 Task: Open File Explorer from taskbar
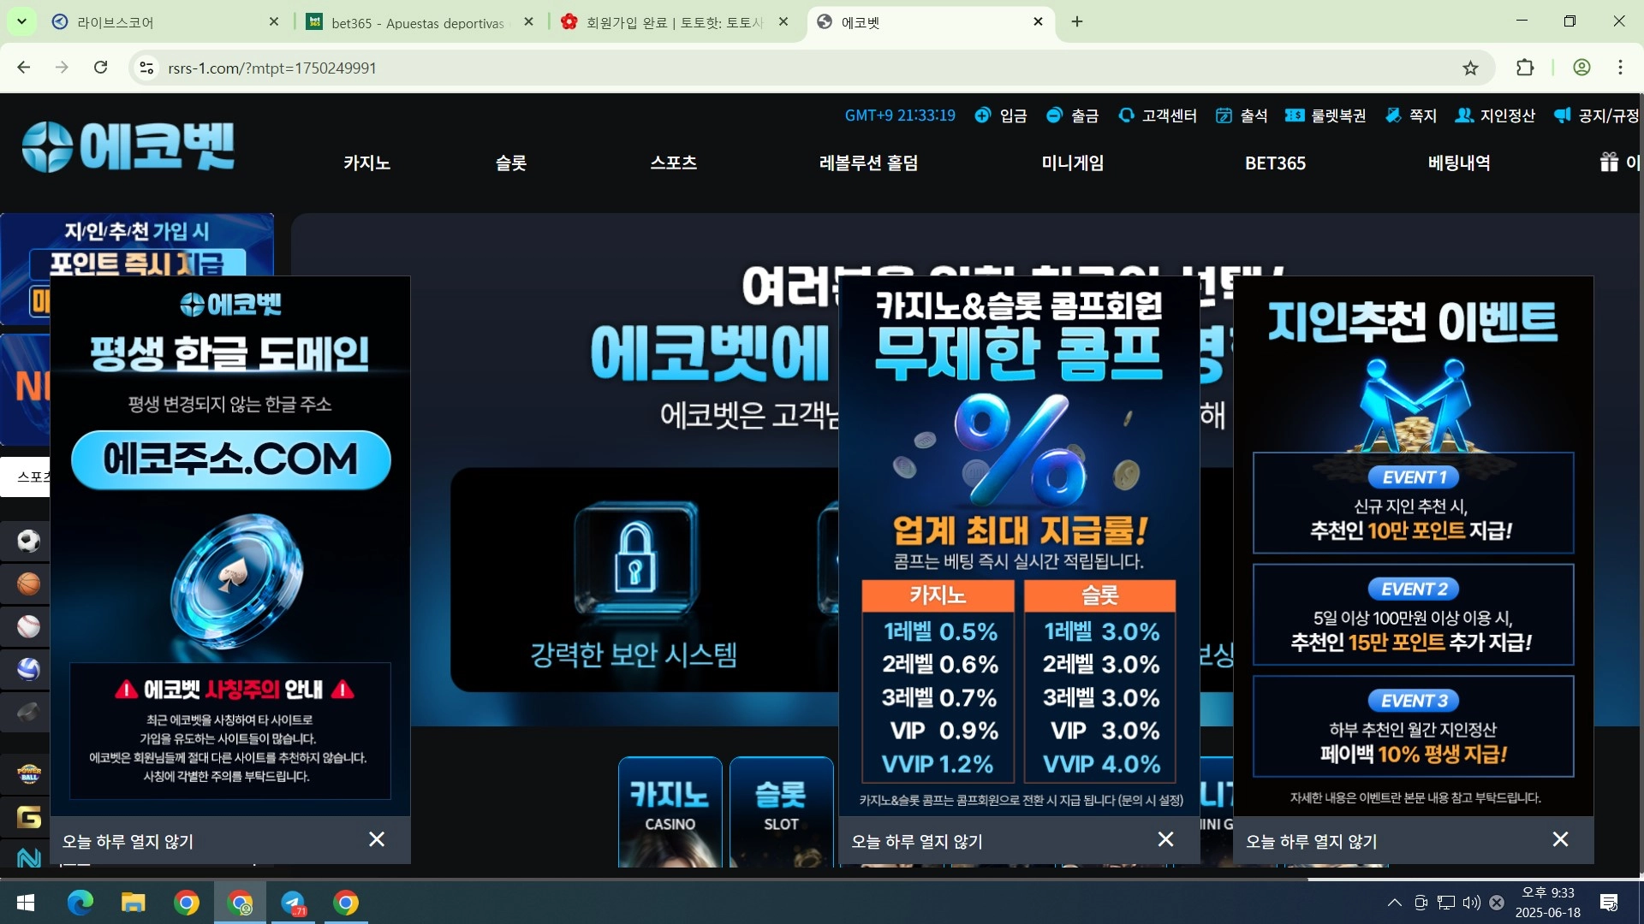tap(133, 903)
